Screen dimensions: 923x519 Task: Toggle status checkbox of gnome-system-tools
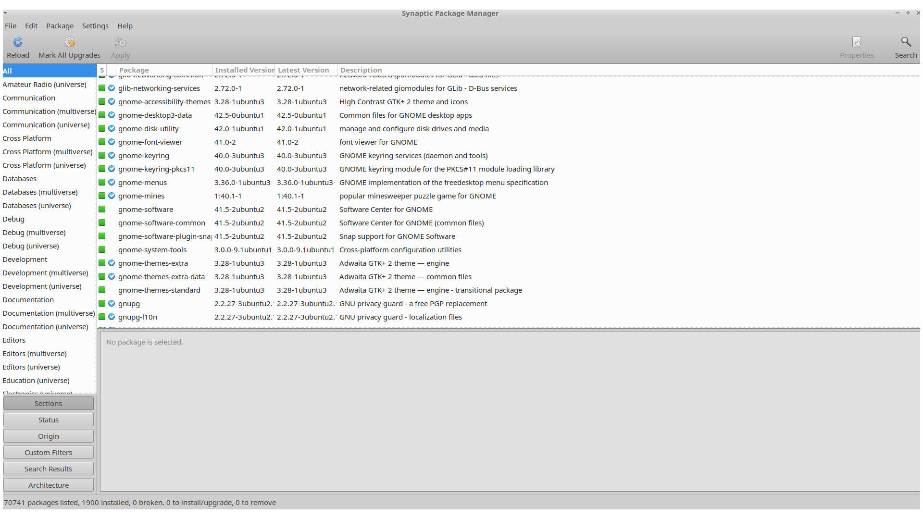tap(102, 250)
